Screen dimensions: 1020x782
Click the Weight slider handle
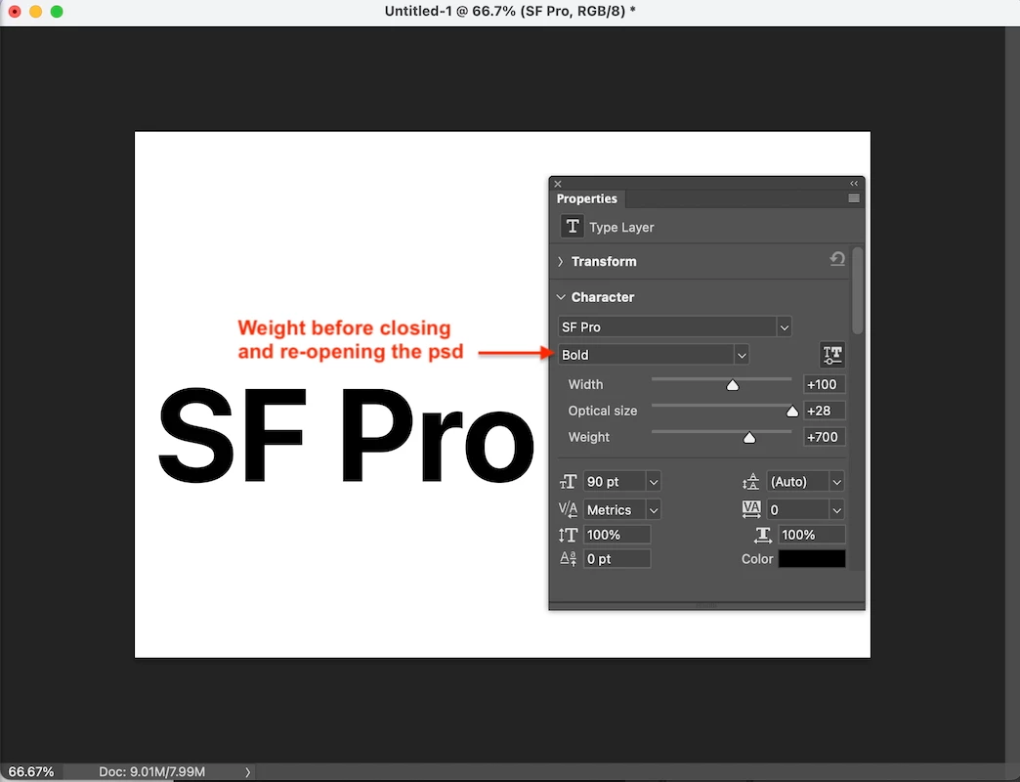pyautogui.click(x=749, y=438)
